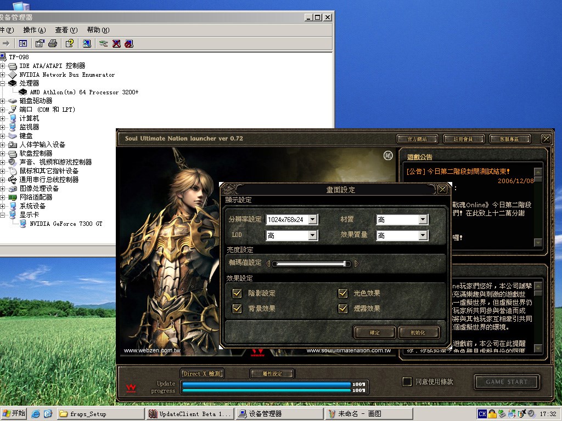Open the volume speaker tray icon
This screenshot has height=421, width=562.
click(531, 414)
